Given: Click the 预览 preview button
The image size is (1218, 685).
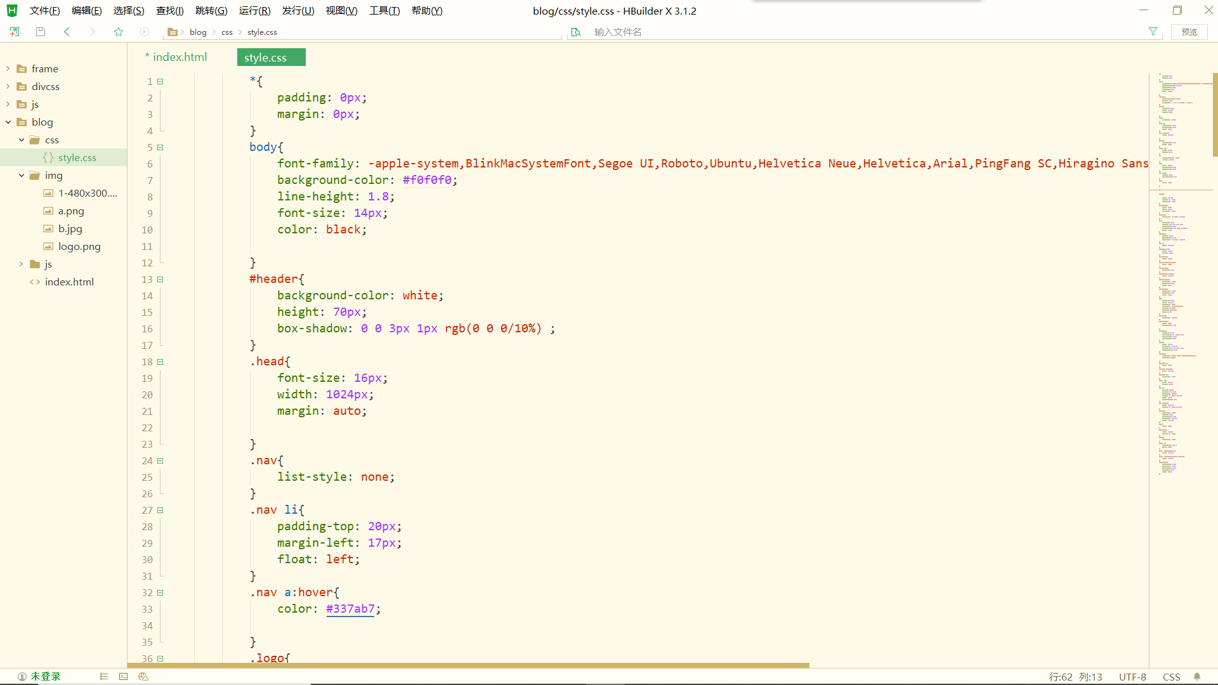Looking at the screenshot, I should tap(1189, 32).
